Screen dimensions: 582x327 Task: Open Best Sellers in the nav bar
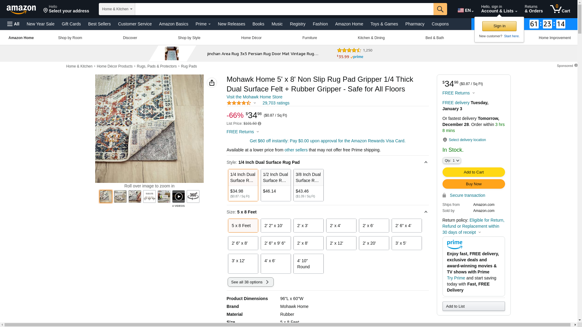(99, 24)
